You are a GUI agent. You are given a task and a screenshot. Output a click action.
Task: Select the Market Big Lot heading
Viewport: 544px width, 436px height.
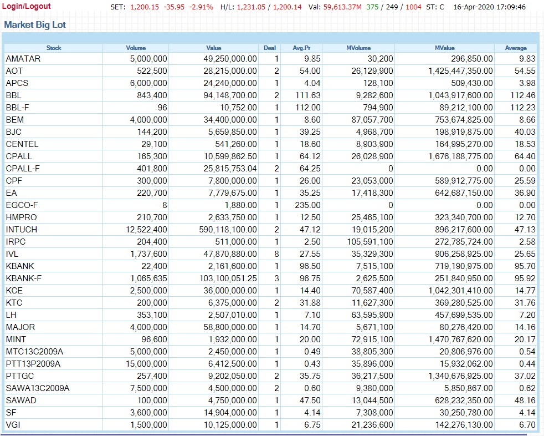point(35,24)
